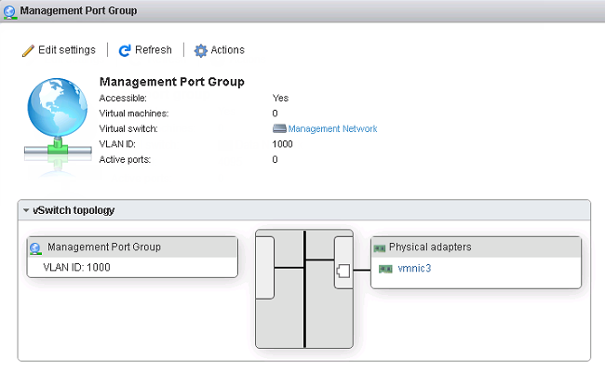This screenshot has height=373, width=605.
Task: Click the network card icon next to vmnic3
Action: coord(385,269)
